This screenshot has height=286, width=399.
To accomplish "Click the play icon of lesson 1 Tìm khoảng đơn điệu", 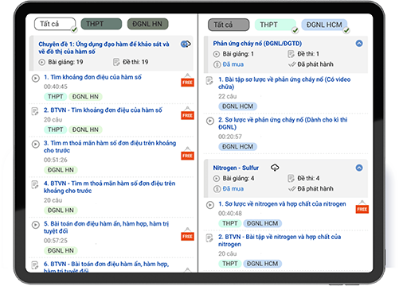I will tap(36, 79).
